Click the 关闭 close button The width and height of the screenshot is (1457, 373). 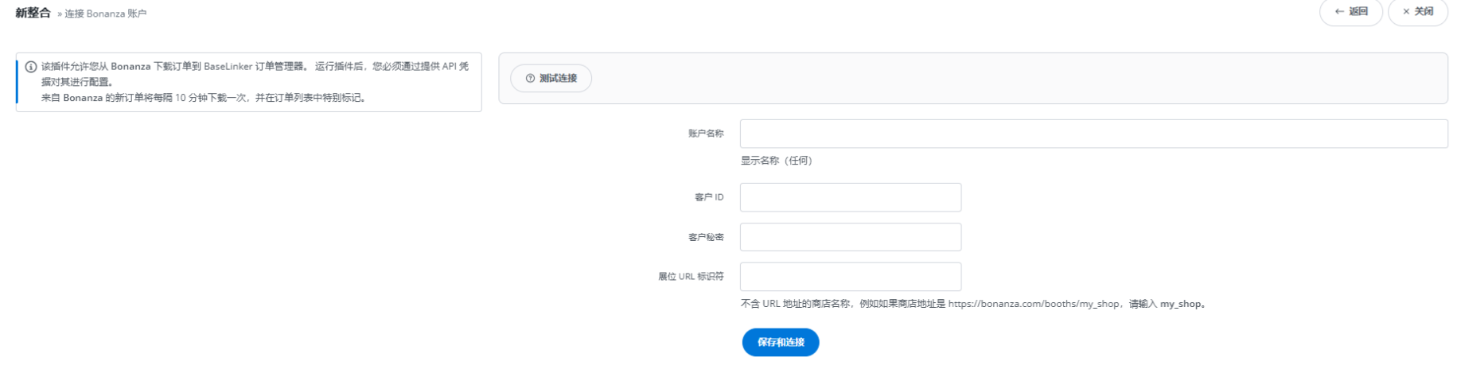1417,11
